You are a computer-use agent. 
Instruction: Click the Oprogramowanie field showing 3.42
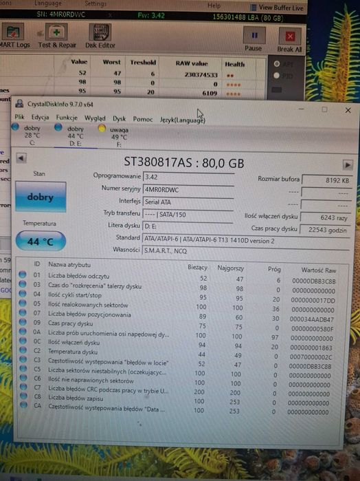pos(188,178)
